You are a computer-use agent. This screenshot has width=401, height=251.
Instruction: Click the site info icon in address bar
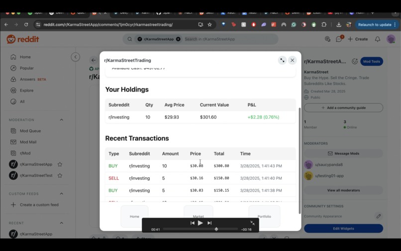click(x=38, y=24)
